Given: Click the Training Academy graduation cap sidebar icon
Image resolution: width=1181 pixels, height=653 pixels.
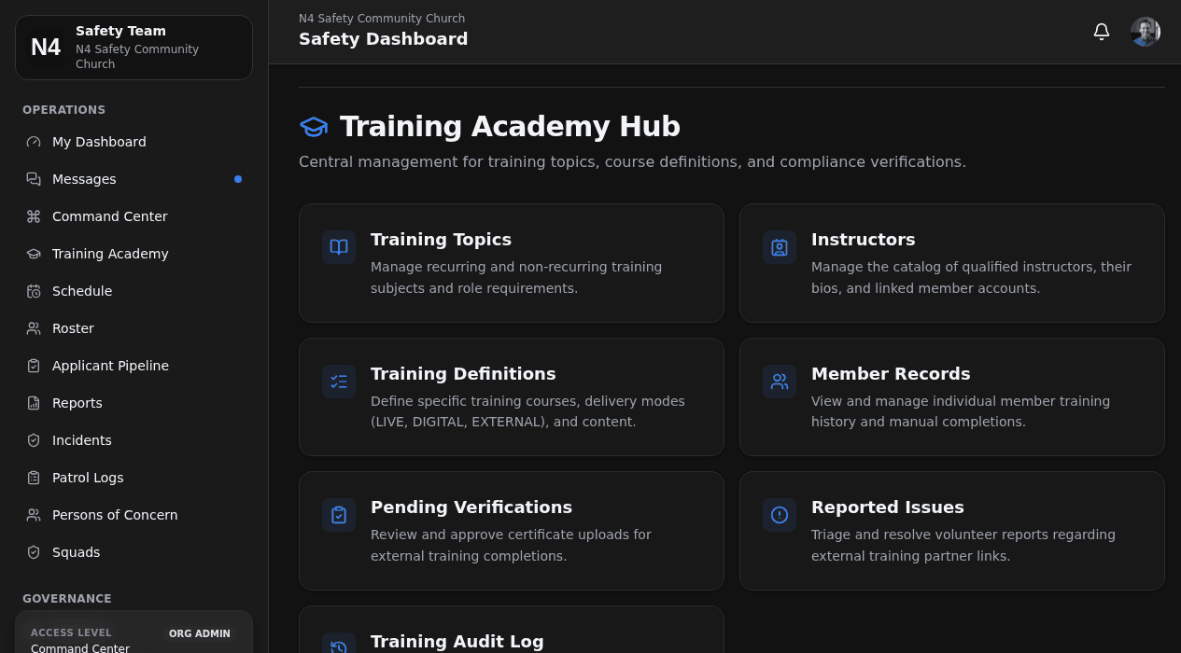Looking at the screenshot, I should tap(34, 254).
